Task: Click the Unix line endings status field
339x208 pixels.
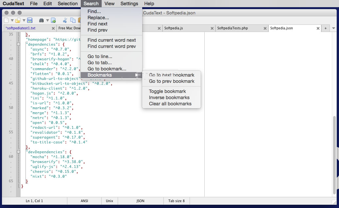Action: coord(109,201)
